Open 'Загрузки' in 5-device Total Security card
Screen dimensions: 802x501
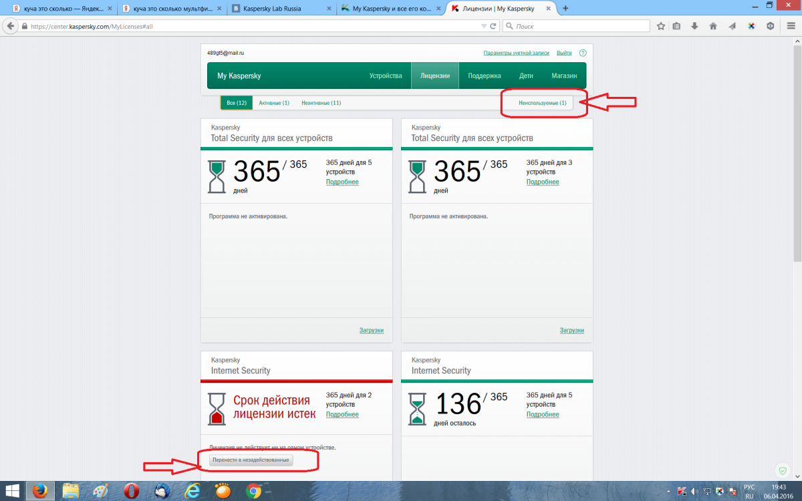pyautogui.click(x=372, y=330)
